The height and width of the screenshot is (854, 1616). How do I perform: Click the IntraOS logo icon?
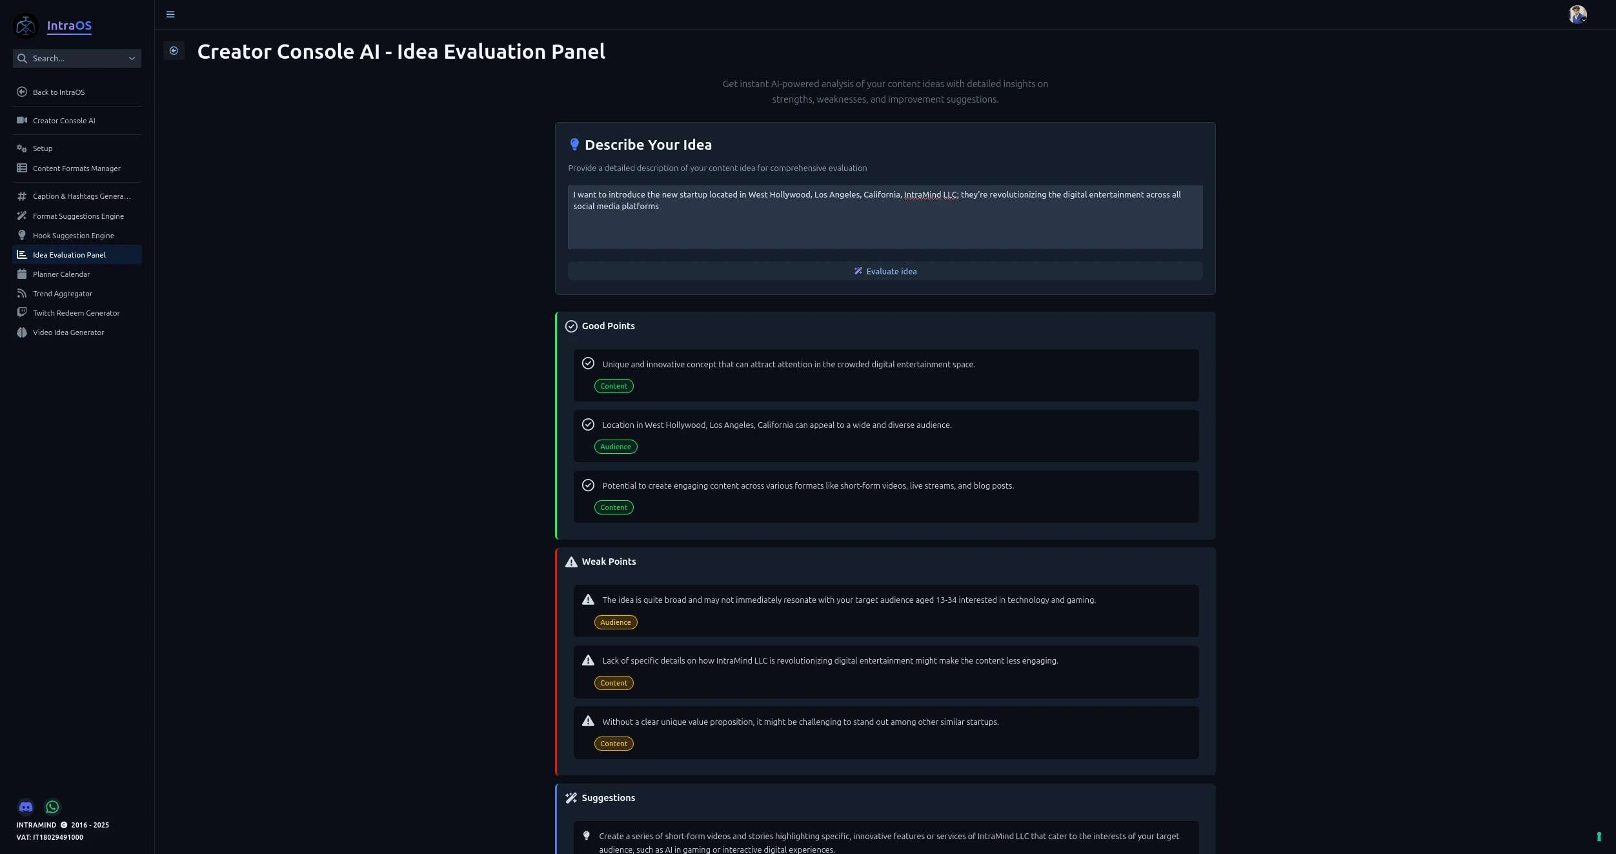coord(26,26)
